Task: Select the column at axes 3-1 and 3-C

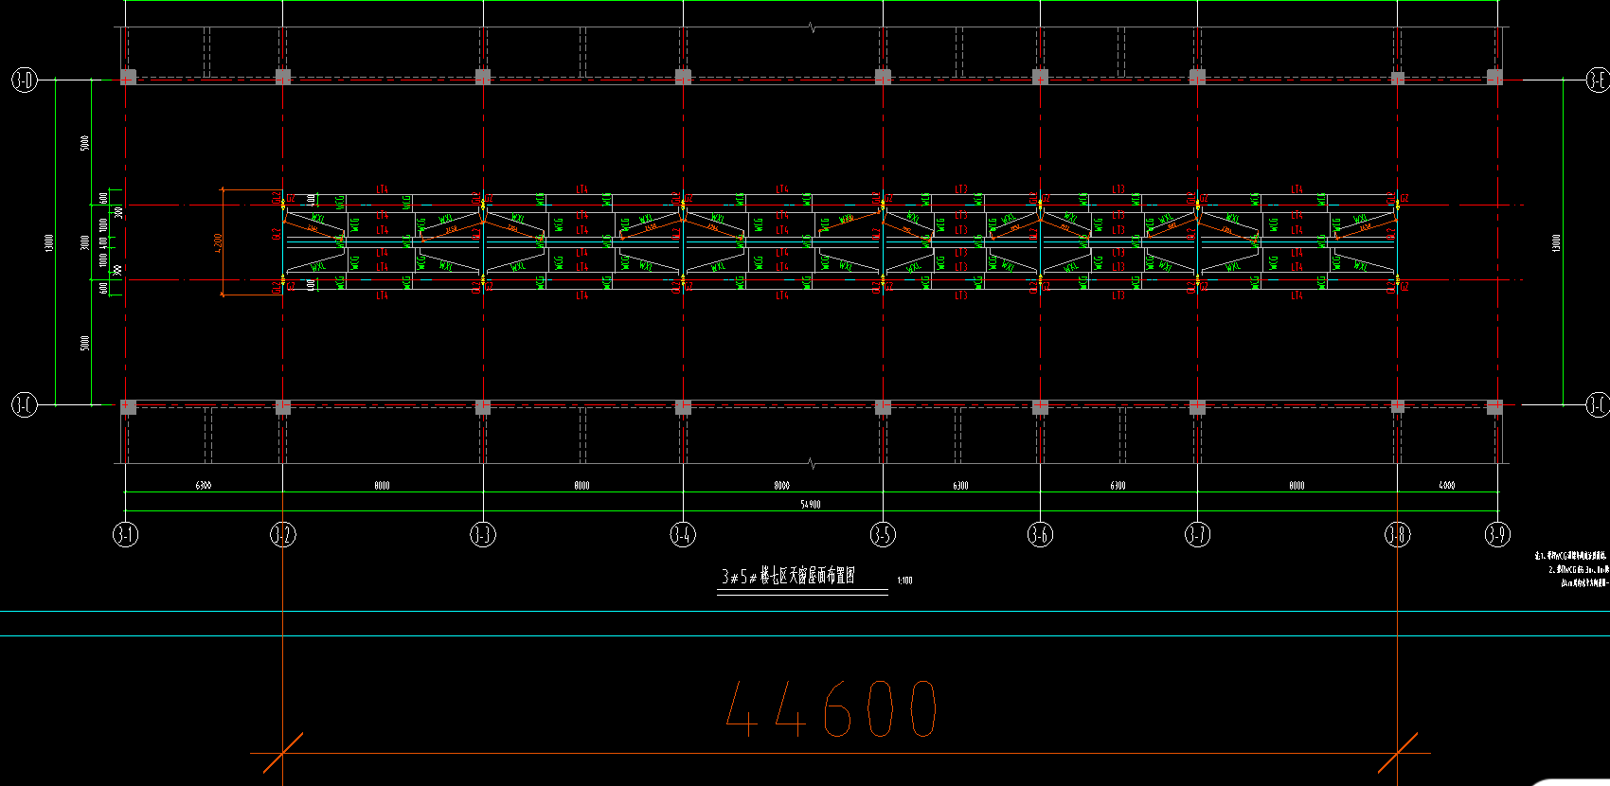Action: click(x=129, y=406)
